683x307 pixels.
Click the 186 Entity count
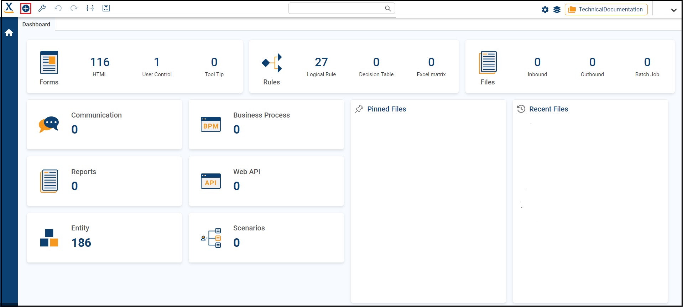pyautogui.click(x=82, y=243)
